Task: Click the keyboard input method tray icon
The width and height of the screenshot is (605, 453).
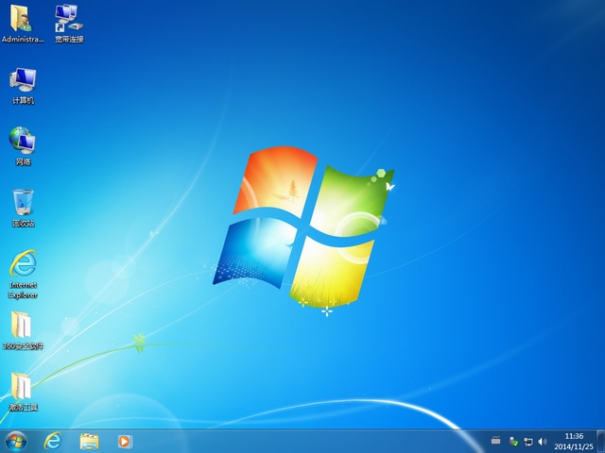Action: click(x=495, y=441)
